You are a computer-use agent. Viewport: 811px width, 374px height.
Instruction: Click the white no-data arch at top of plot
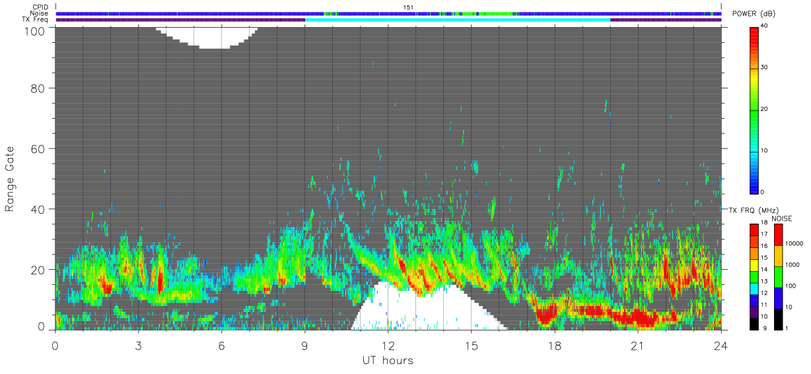pyautogui.click(x=206, y=36)
